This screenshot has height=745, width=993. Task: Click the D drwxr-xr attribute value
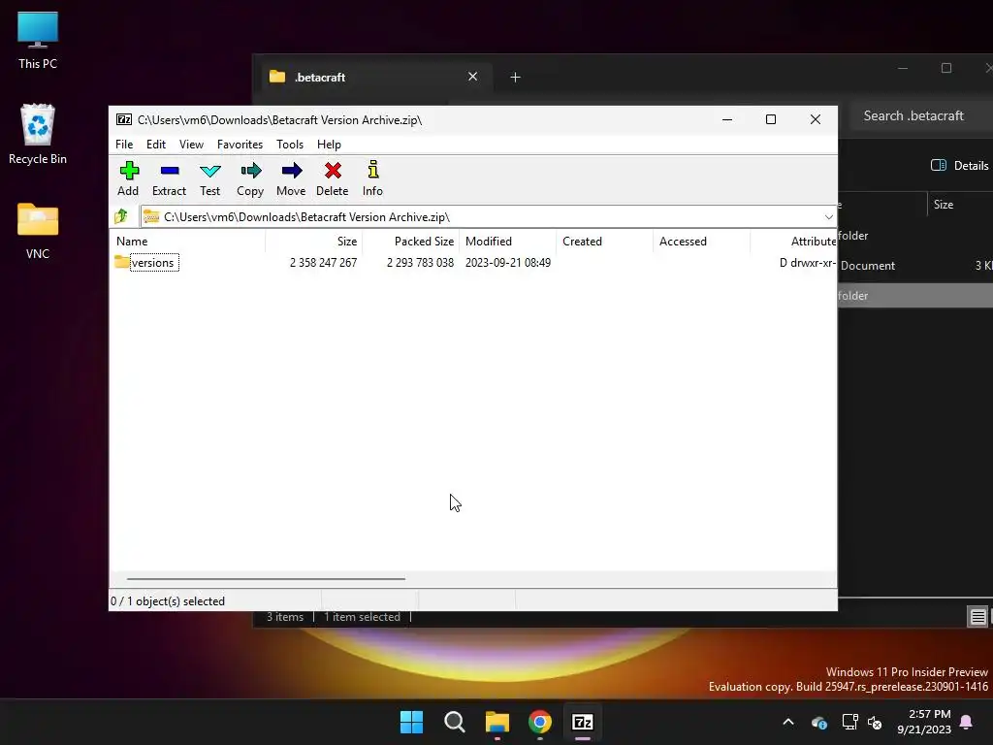(x=808, y=263)
